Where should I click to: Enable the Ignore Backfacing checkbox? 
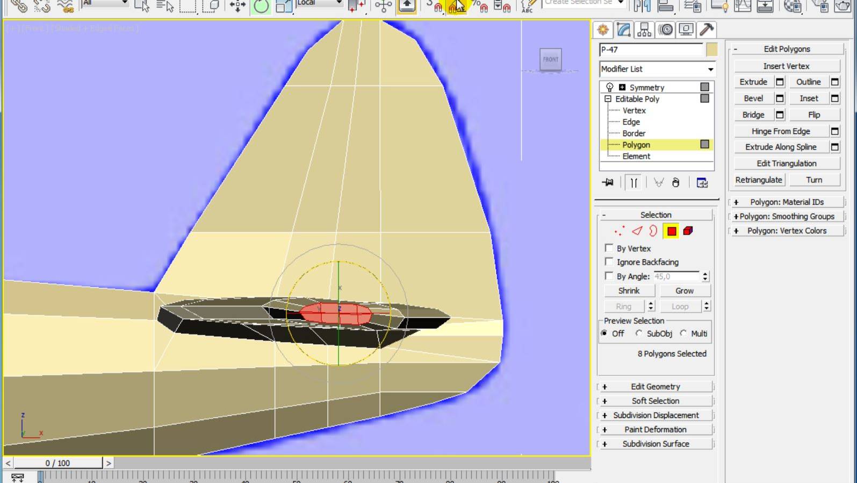(x=609, y=261)
